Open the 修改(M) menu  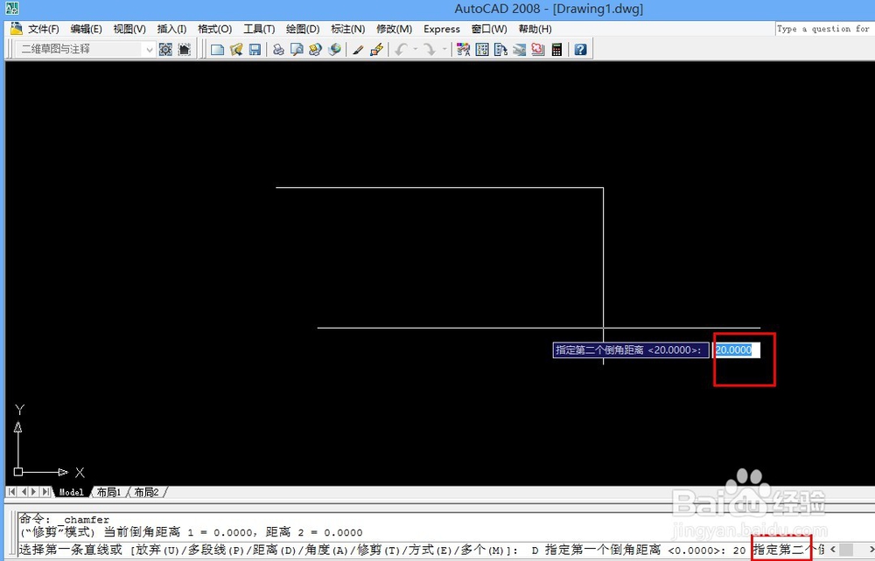coord(394,29)
